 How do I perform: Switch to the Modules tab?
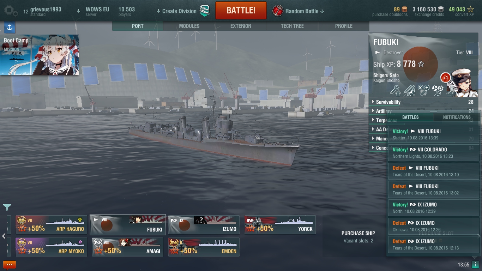(189, 26)
